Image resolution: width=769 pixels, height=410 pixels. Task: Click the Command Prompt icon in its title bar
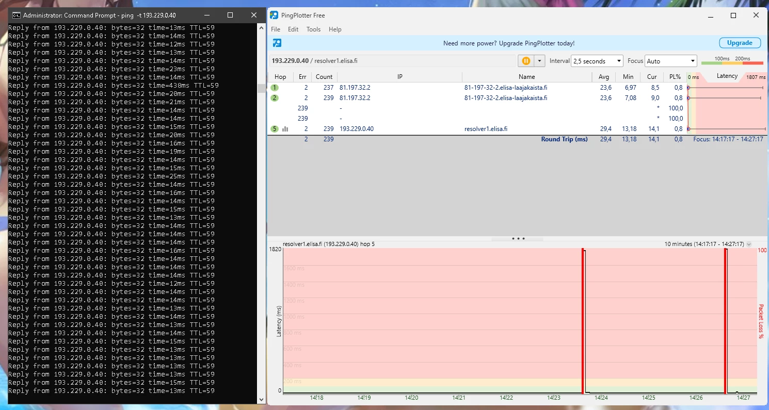pos(17,15)
